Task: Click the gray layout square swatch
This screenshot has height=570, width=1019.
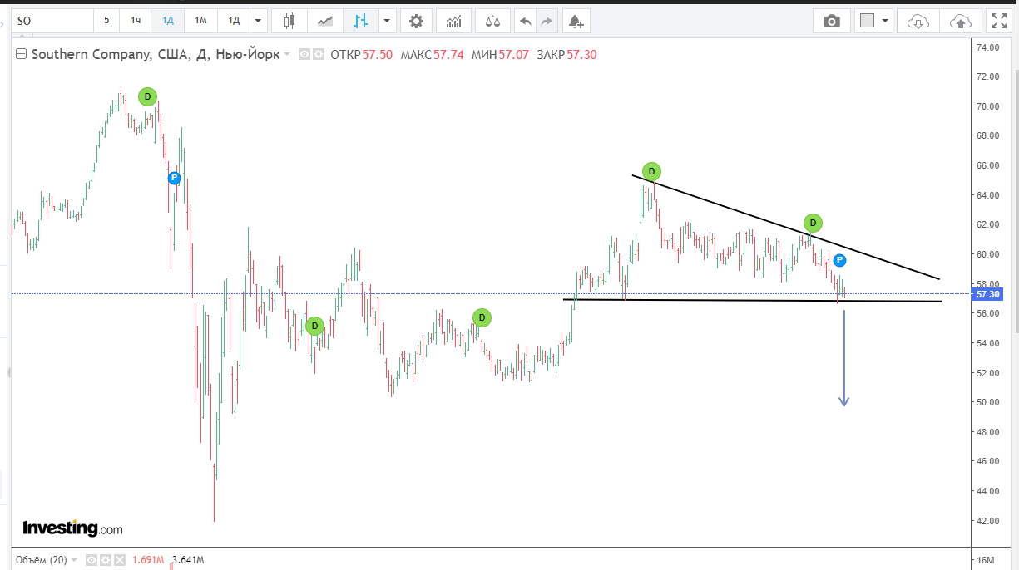Action: coord(867,21)
